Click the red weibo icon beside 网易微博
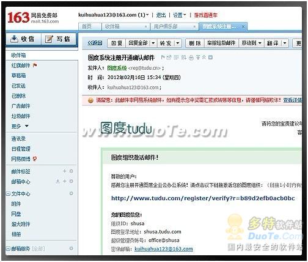This screenshot has height=262, width=308. [x=35, y=159]
